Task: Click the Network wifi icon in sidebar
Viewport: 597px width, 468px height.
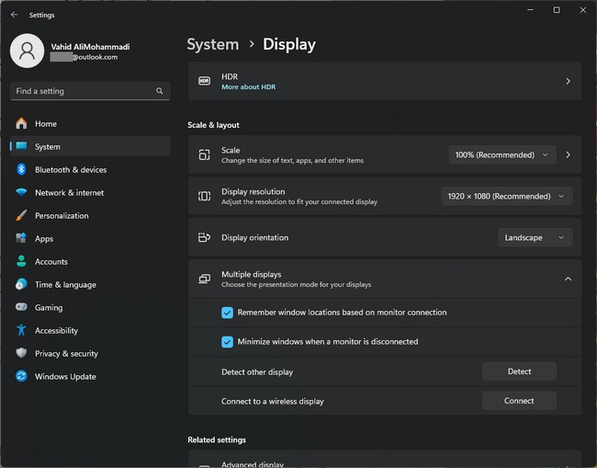Action: (21, 192)
